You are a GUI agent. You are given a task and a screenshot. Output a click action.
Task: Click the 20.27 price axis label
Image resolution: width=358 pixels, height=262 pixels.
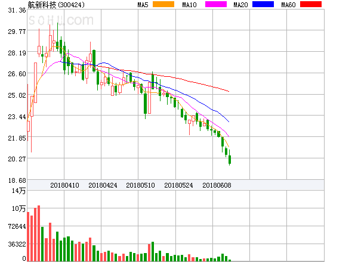tap(17, 159)
